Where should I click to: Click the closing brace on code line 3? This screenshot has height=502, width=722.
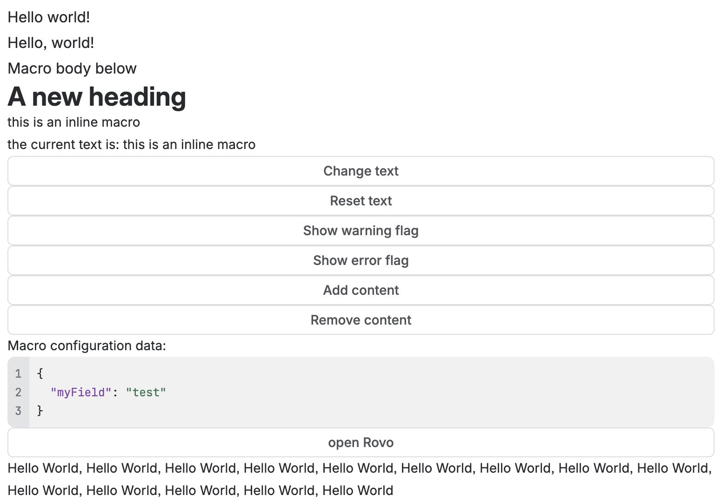(x=40, y=411)
